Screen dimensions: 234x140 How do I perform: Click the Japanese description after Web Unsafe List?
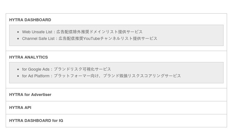click(99, 32)
